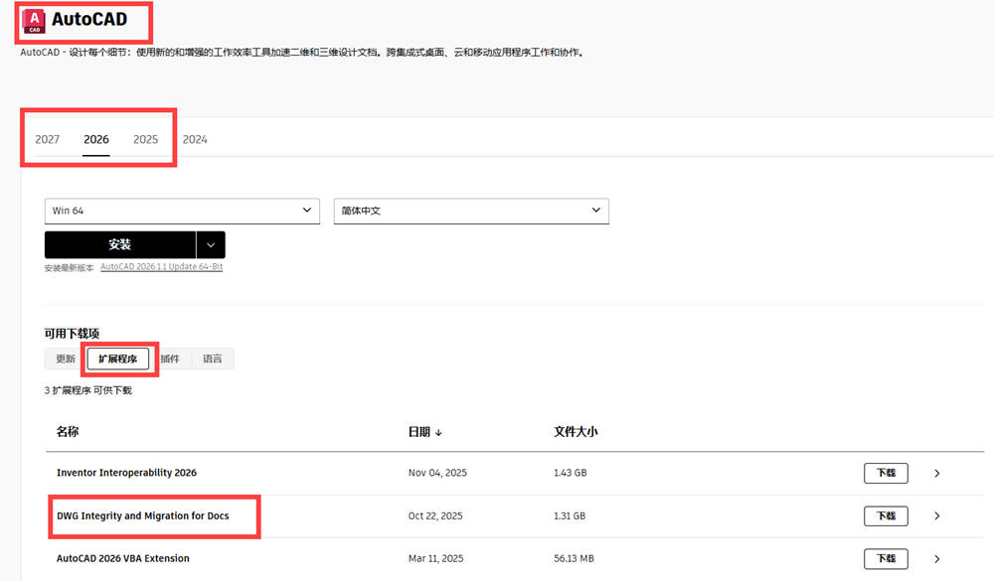Expand details for AutoCAD 2026 VBA Extension
Screen dimensions: 994x581
coord(937,559)
